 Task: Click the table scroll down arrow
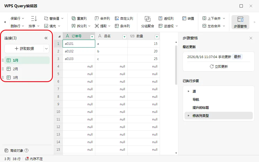click(176, 153)
